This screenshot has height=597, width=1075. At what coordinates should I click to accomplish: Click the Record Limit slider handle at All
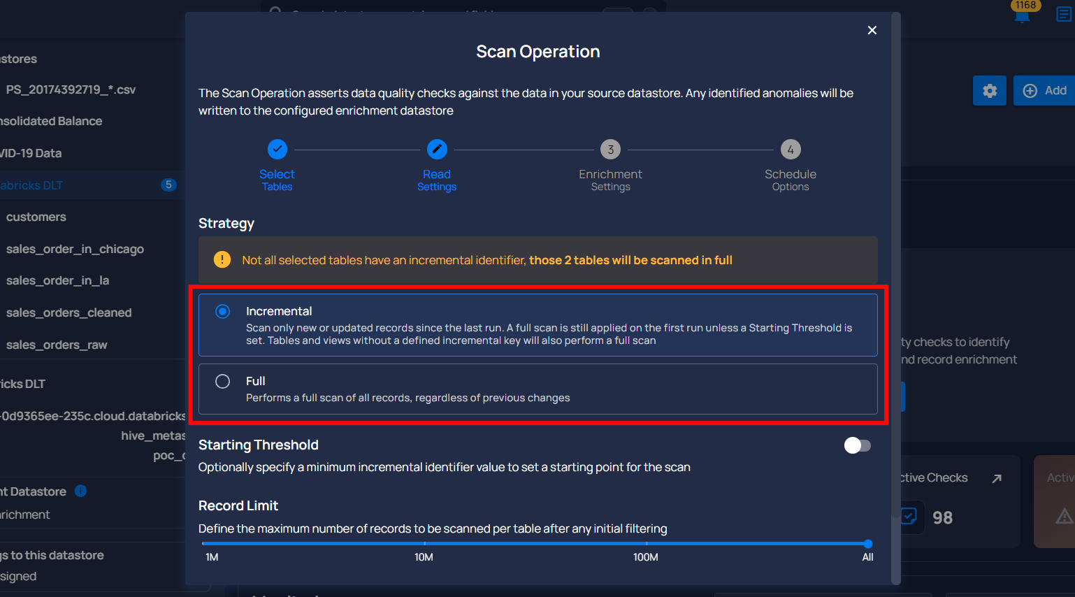(x=867, y=544)
